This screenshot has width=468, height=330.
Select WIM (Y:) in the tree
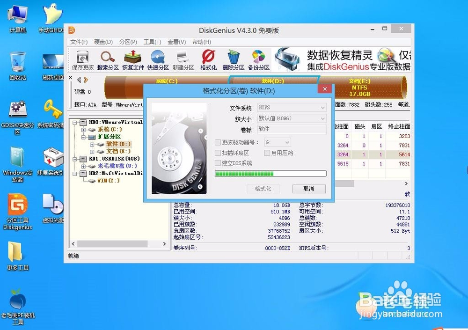(109, 181)
